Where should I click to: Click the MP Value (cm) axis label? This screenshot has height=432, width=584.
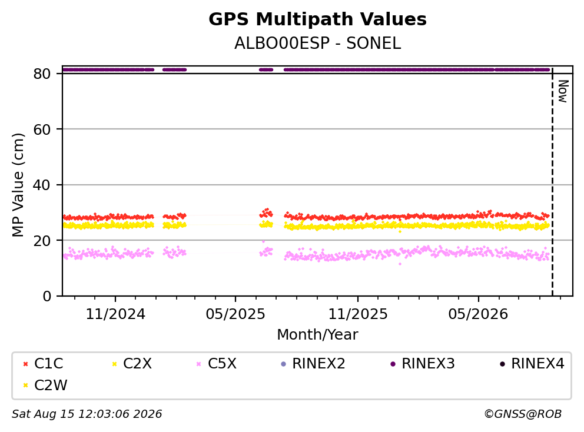(x=18, y=185)
